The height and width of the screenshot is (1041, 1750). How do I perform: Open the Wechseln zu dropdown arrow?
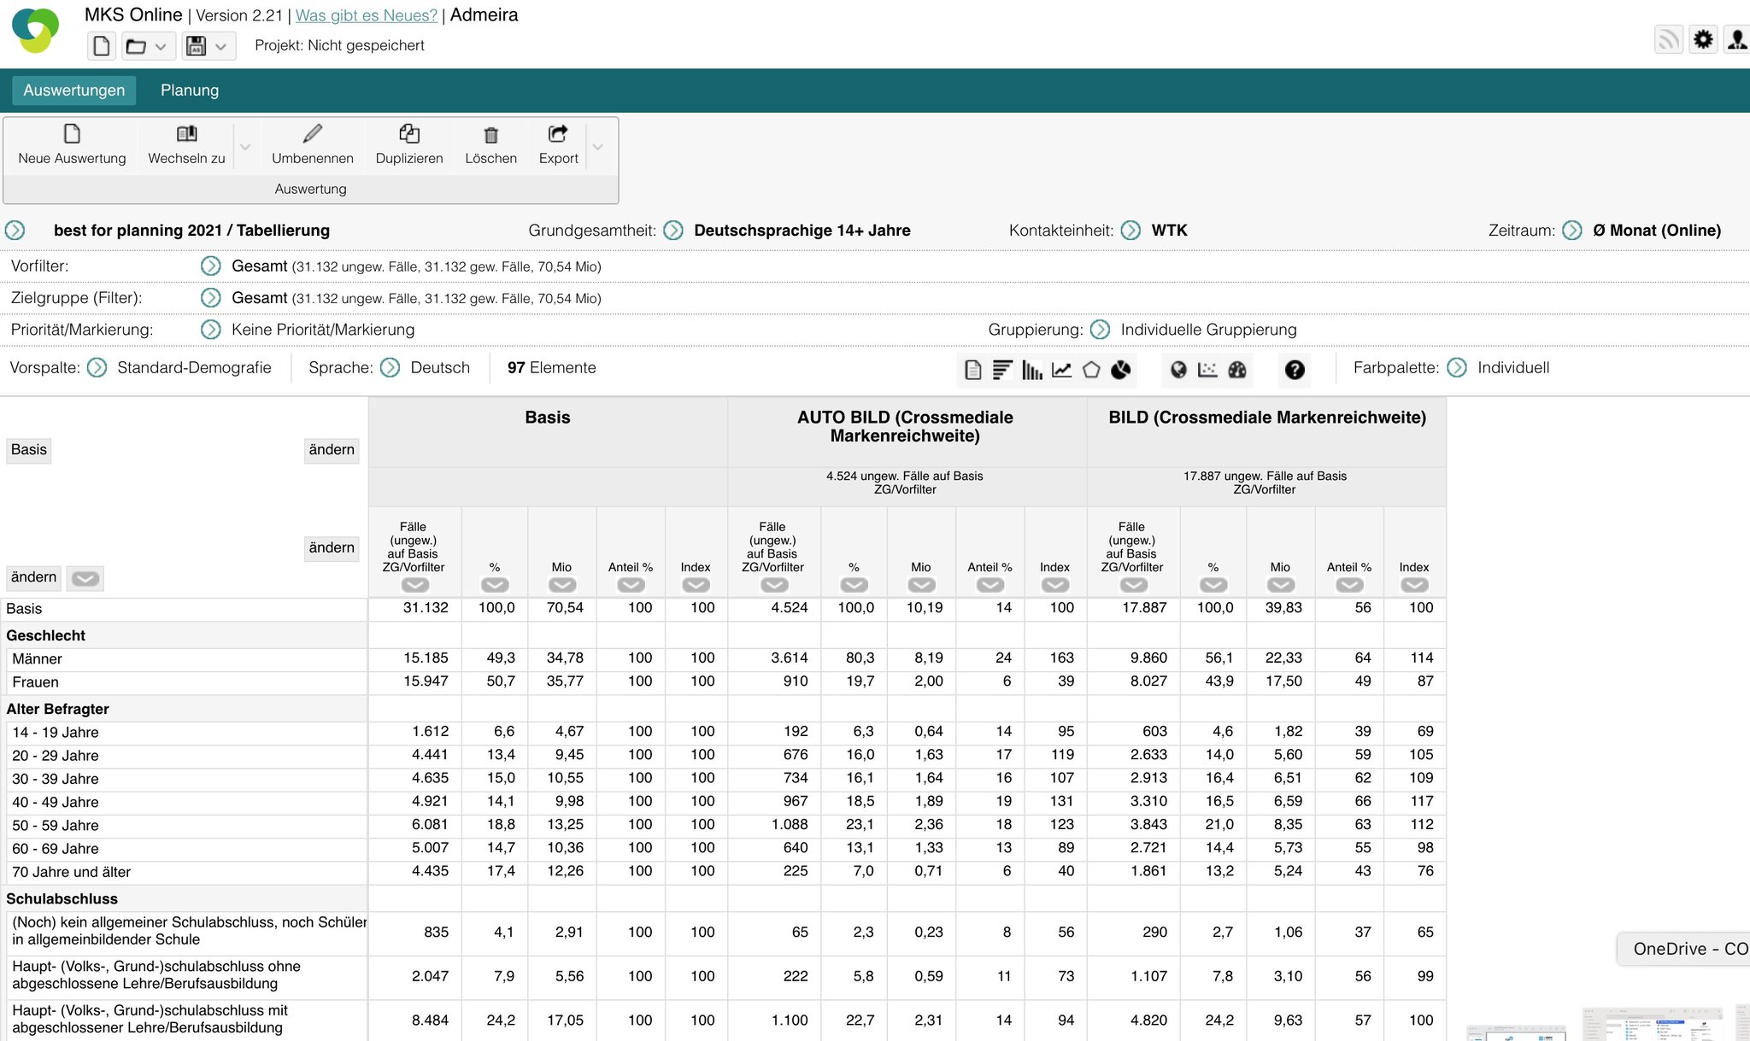245,147
